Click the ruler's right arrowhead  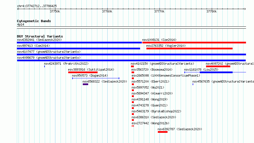(x=245, y=9)
